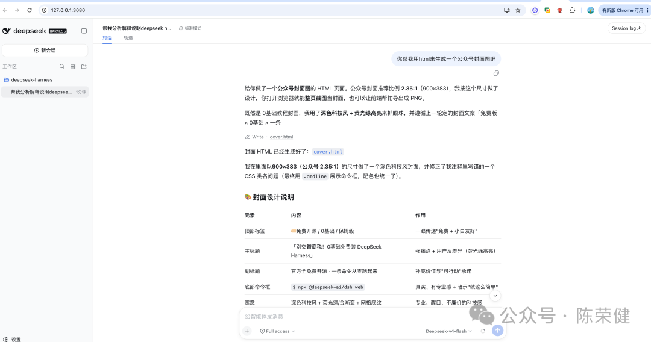The image size is (651, 342).
Task: Click the 元素 column header
Action: click(250, 215)
